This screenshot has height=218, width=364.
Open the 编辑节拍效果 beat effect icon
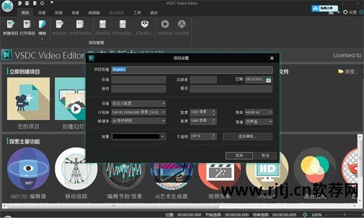pyautogui.click(x=124, y=176)
